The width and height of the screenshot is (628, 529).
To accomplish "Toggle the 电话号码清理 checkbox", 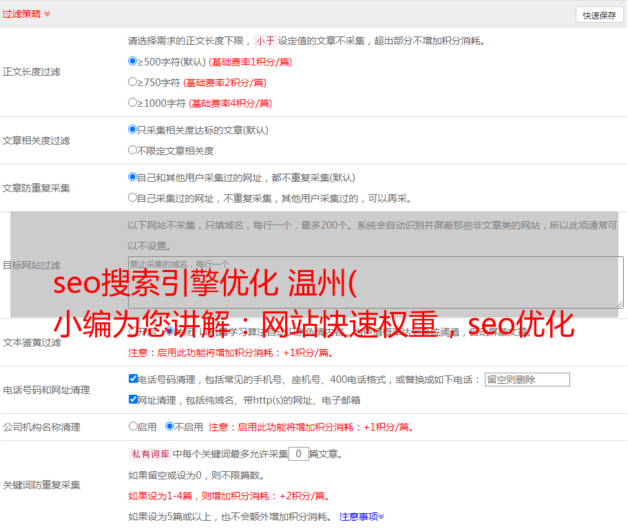I will pyautogui.click(x=133, y=379).
